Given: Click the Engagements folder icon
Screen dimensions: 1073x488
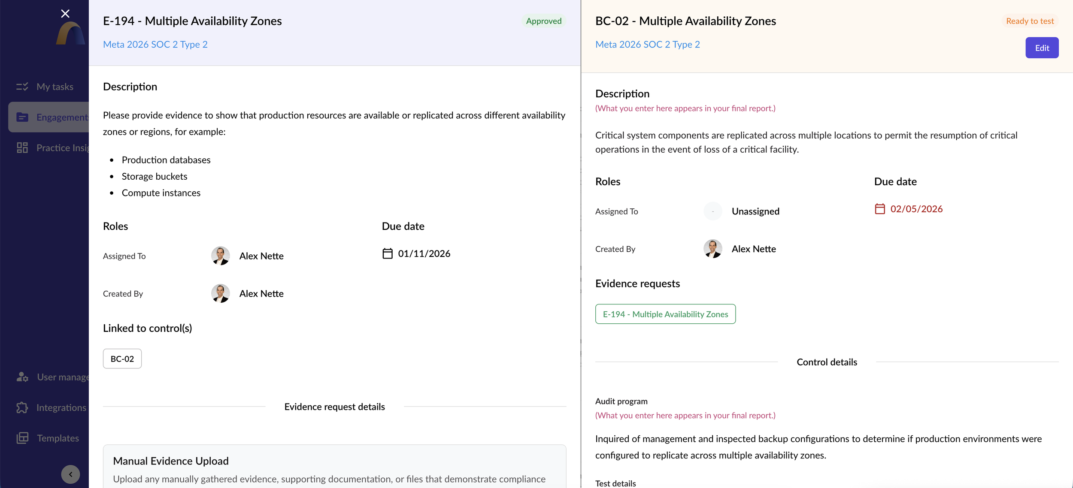Looking at the screenshot, I should pos(22,117).
